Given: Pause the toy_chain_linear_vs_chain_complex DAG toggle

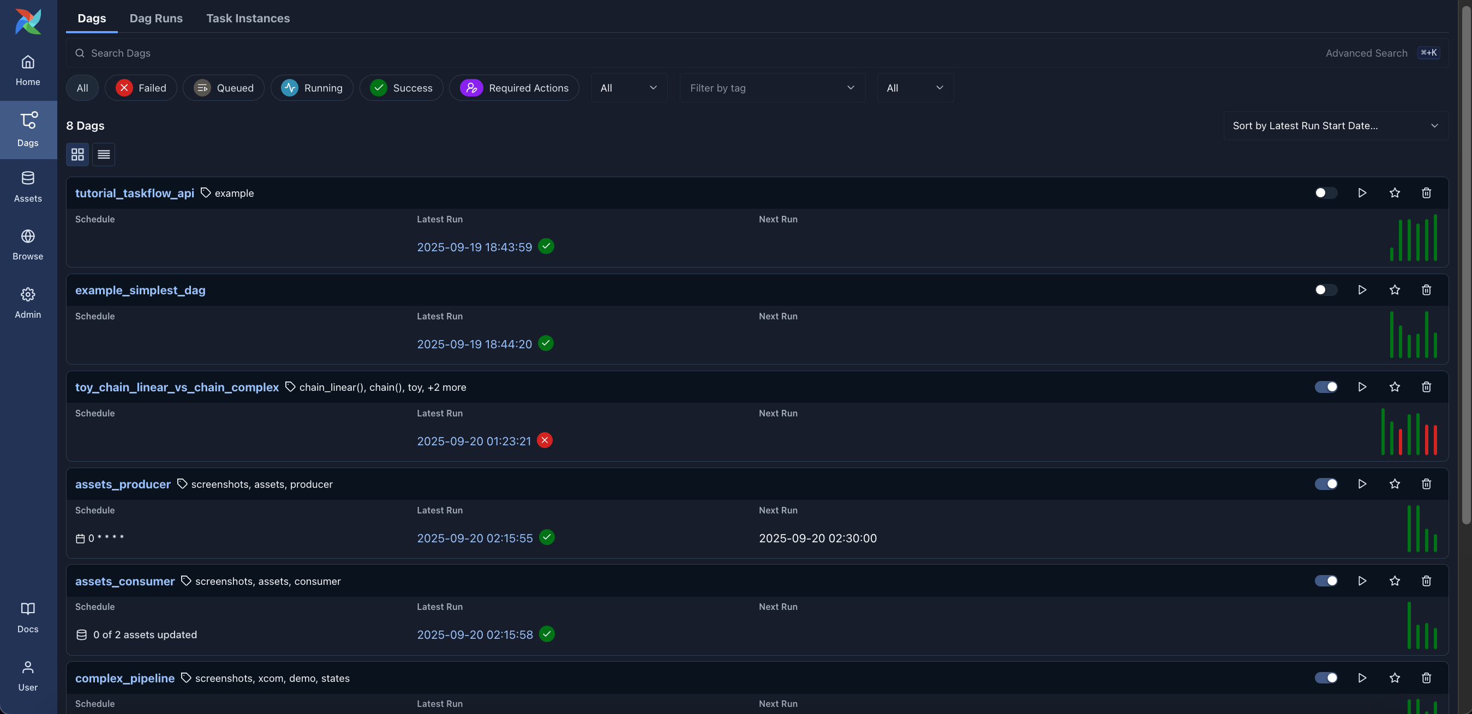Looking at the screenshot, I should (x=1325, y=387).
